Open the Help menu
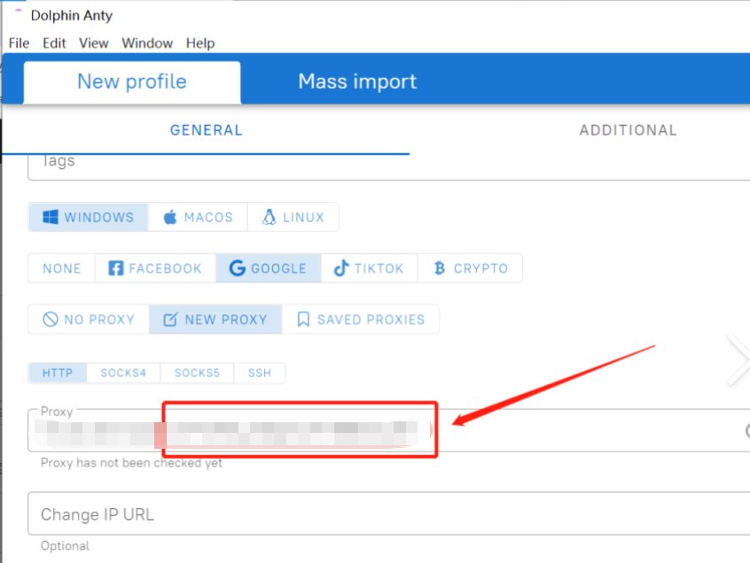Image resolution: width=750 pixels, height=563 pixels. [x=200, y=43]
